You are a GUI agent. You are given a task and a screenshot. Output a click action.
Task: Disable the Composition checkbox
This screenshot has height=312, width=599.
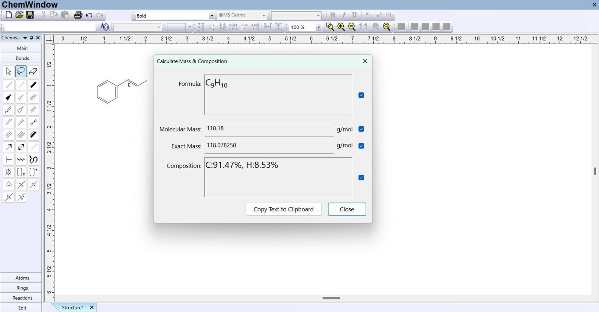(361, 178)
